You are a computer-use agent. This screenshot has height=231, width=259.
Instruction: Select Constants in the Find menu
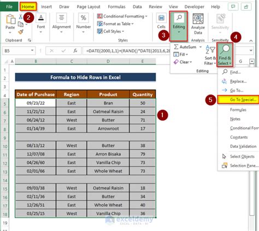(239, 137)
